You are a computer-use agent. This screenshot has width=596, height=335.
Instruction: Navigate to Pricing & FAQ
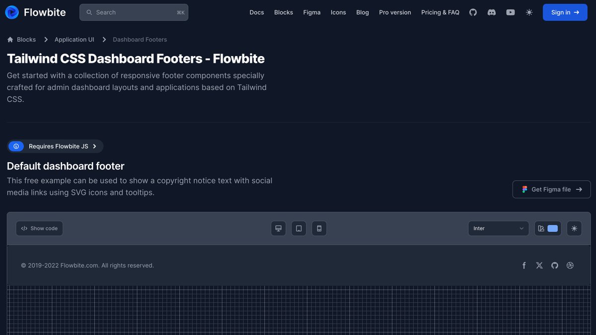pos(441,12)
